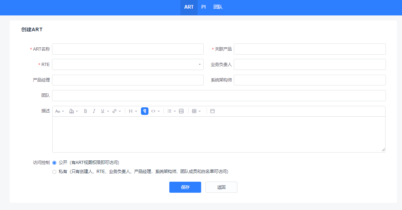
Task: Select 公开 access radio option
Action: pyautogui.click(x=55, y=163)
